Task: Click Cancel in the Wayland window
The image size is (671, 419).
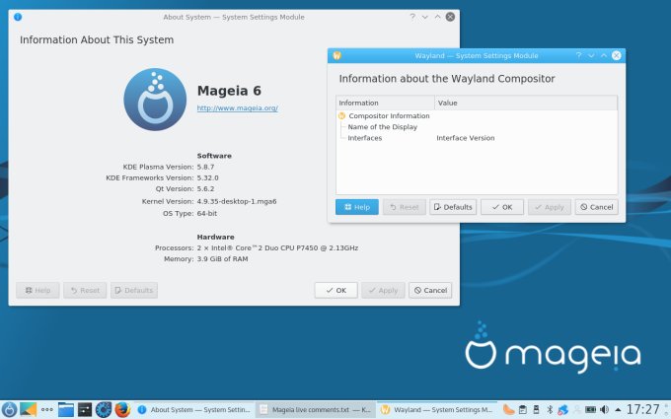Action: (x=597, y=207)
